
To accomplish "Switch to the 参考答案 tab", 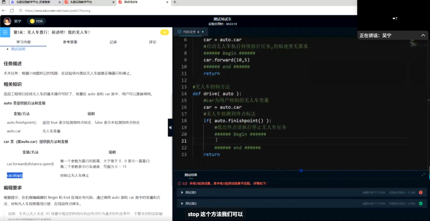I will click(70, 42).
